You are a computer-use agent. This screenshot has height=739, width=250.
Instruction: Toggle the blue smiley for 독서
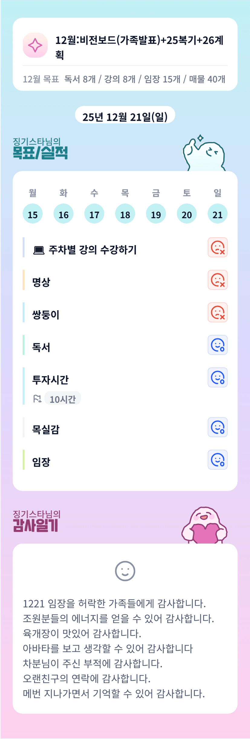click(217, 345)
